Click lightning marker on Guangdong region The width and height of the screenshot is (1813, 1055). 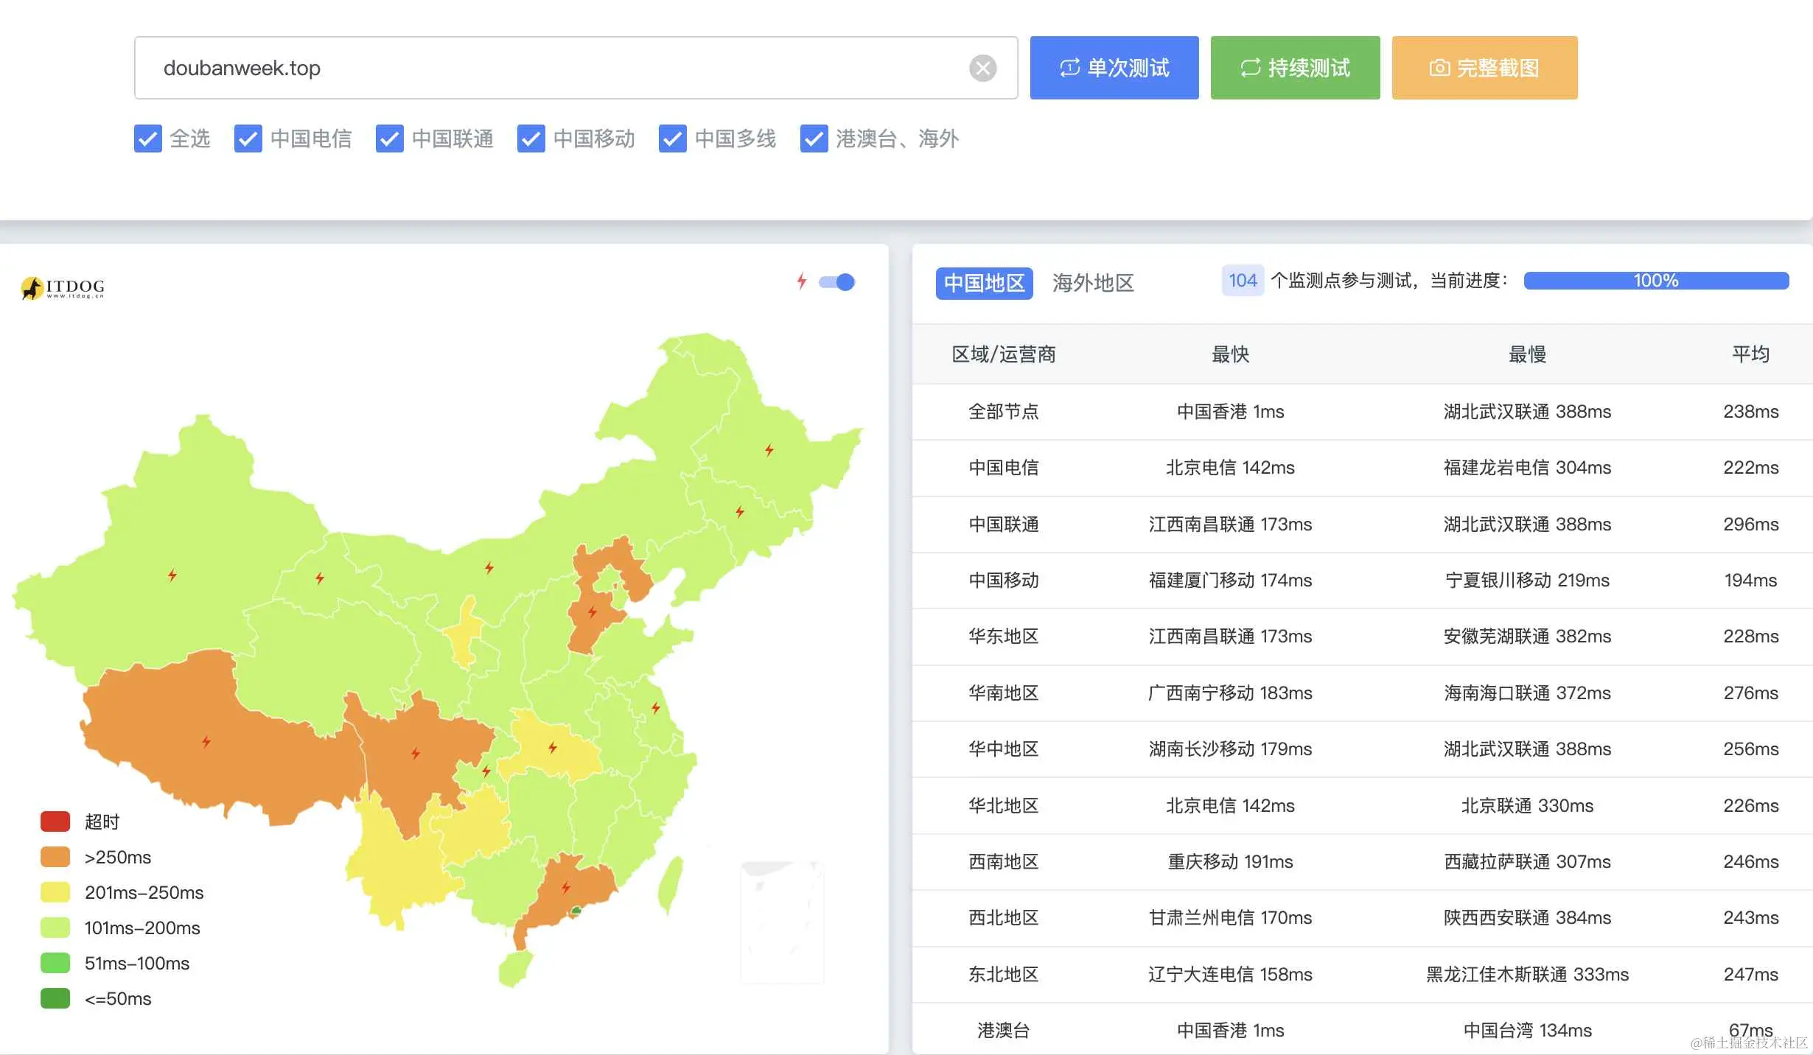(x=566, y=887)
